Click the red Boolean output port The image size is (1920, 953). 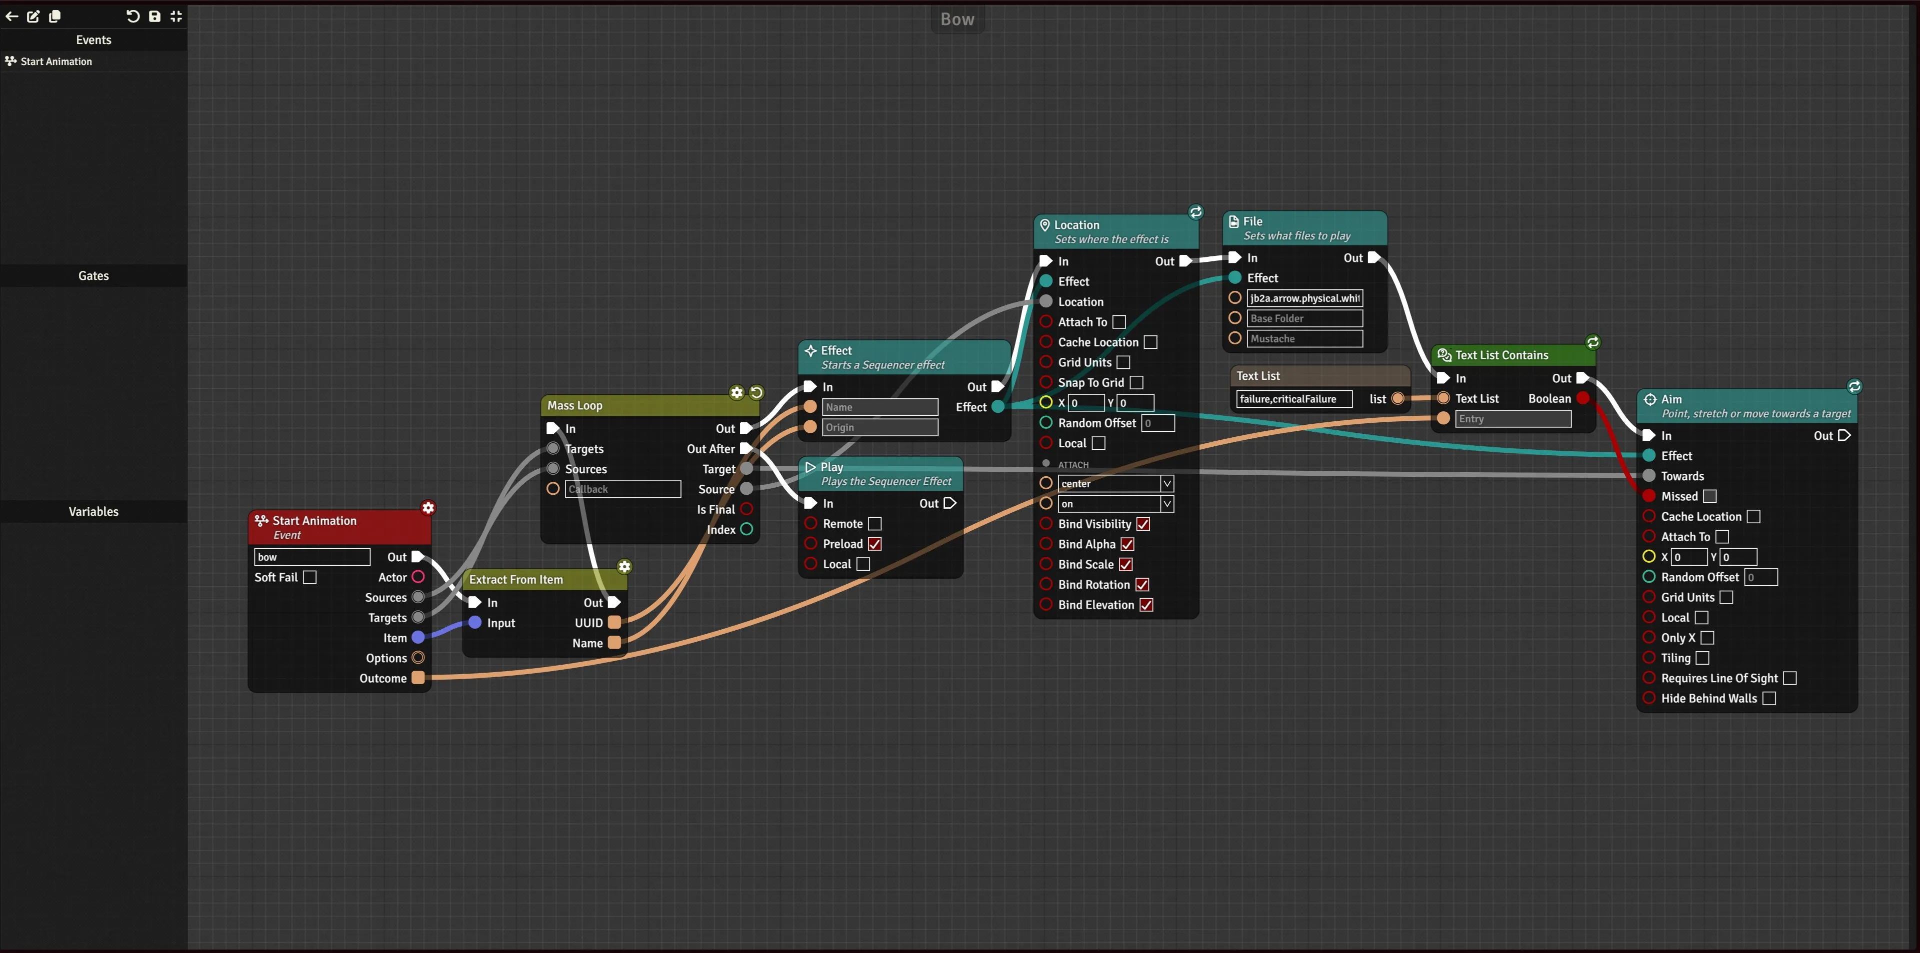tap(1583, 399)
